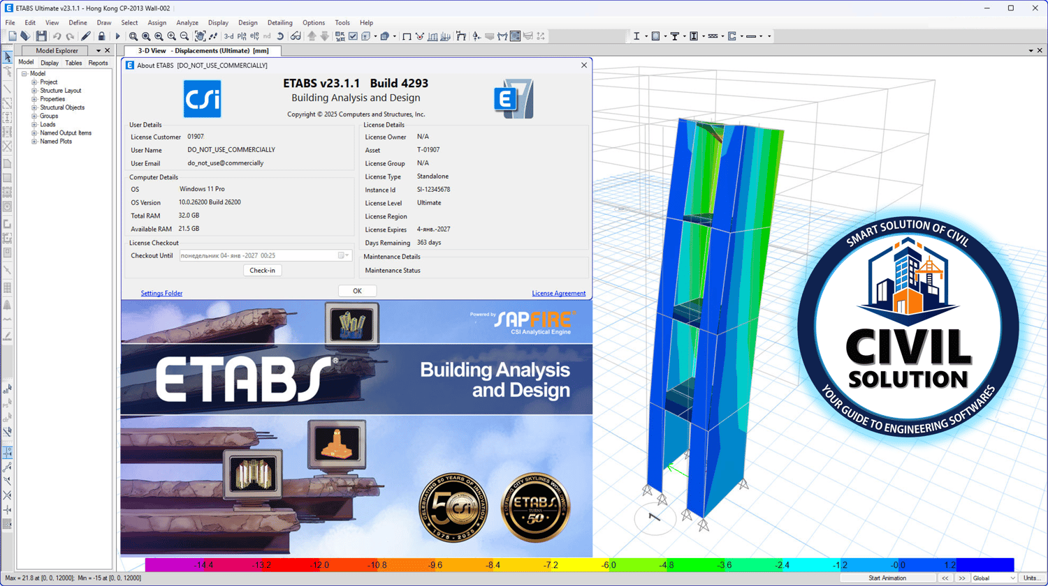The image size is (1048, 586).
Task: Click the red -12.0 legend color
Action: point(321,565)
